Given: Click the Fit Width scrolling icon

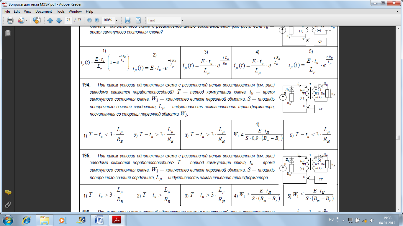Looking at the screenshot, I should pyautogui.click(x=128, y=20).
